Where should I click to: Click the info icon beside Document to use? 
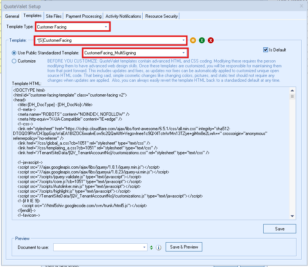click(x=159, y=247)
